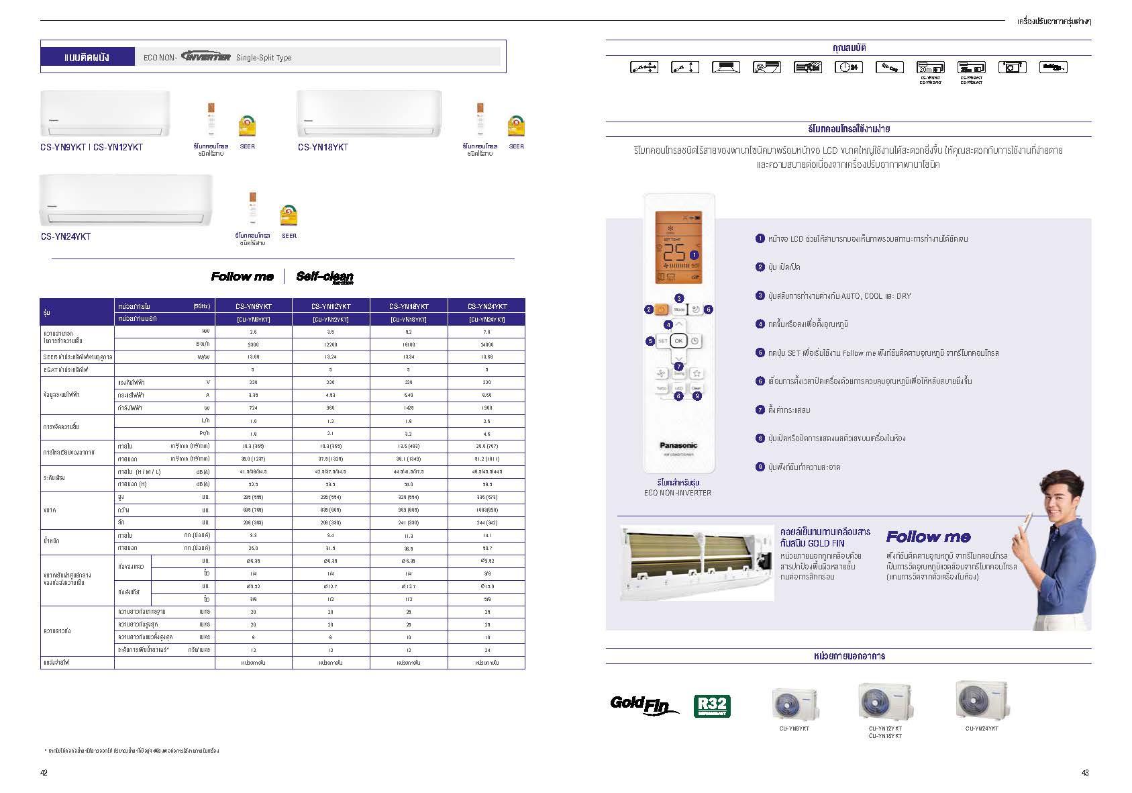Click the Turbo button on the remote
The width and height of the screenshot is (1132, 793).
click(661, 389)
